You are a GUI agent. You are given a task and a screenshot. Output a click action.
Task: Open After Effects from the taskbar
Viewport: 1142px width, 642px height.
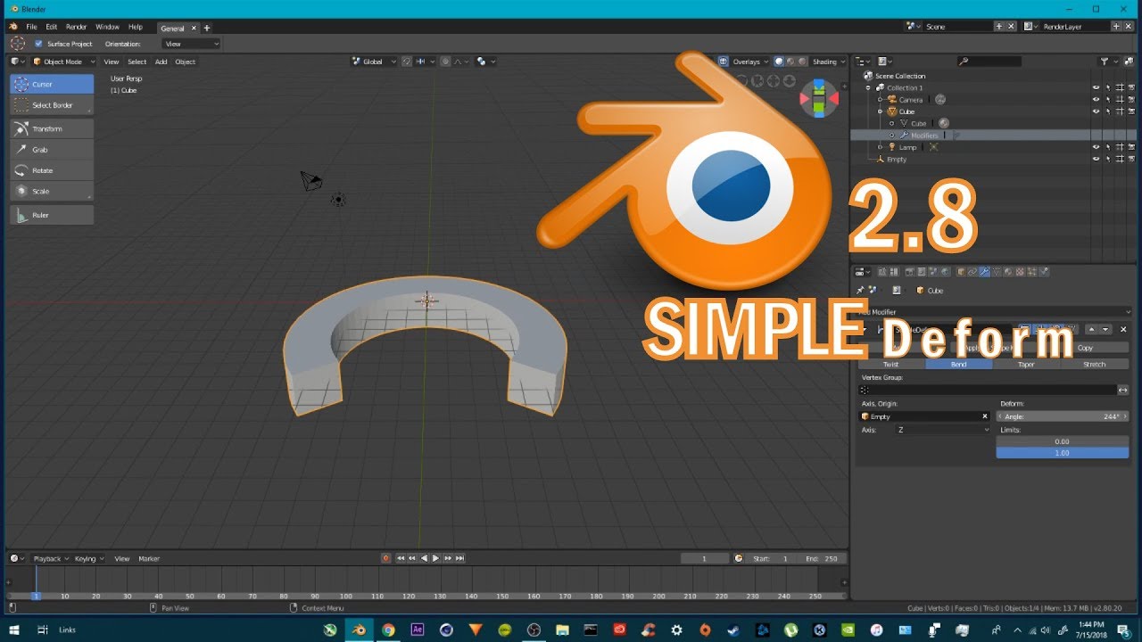(x=417, y=630)
